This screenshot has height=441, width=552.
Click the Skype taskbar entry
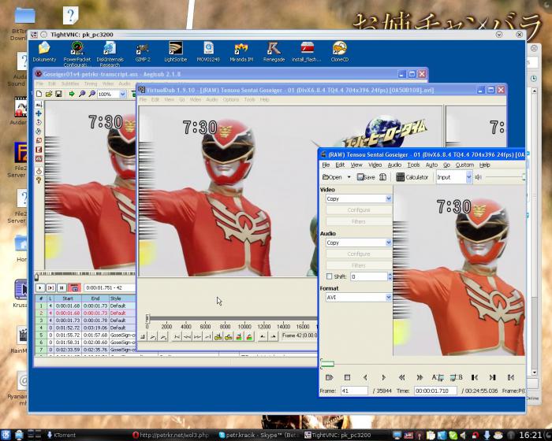(x=259, y=435)
